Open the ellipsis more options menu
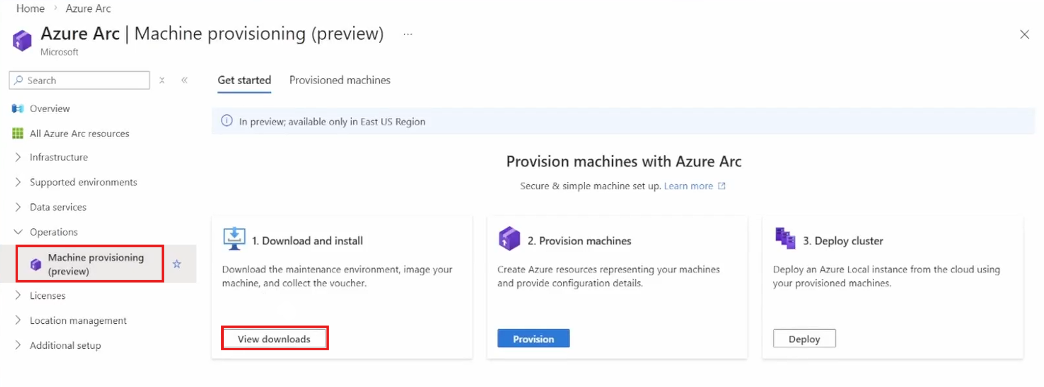This screenshot has width=1044, height=387. click(408, 34)
